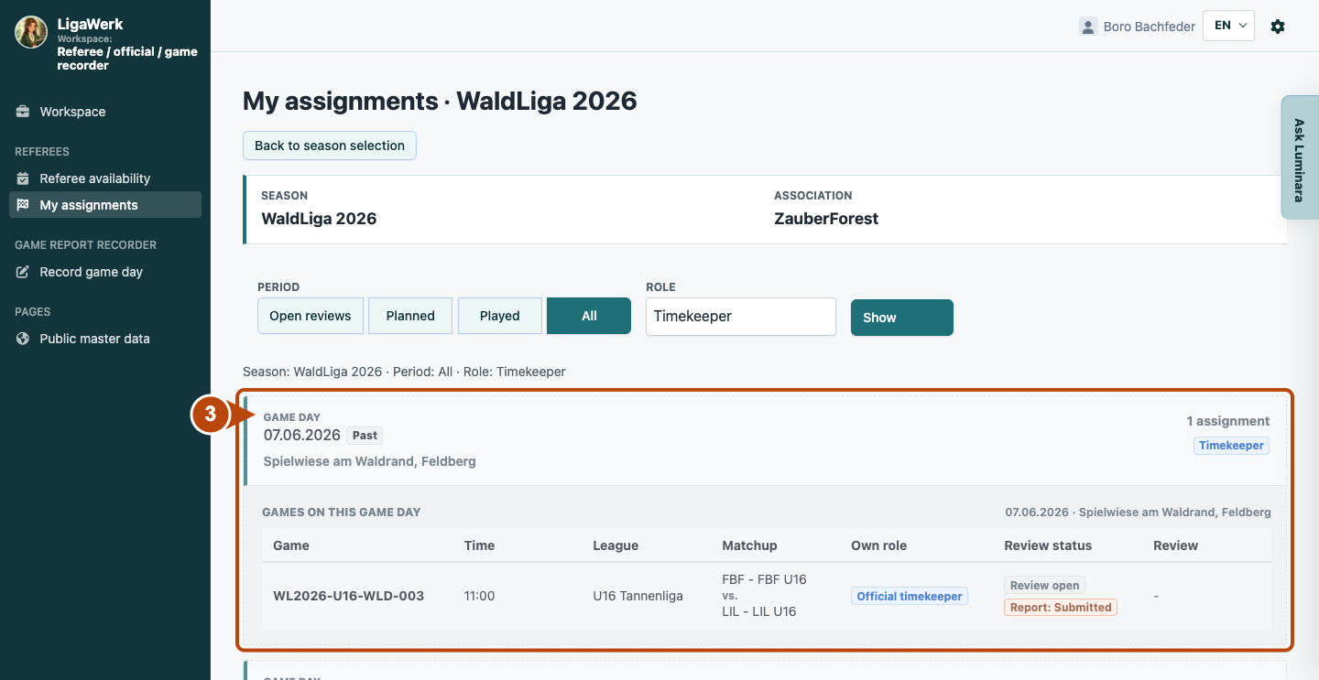Open Public master data page
Viewport: 1319px width, 680px height.
coord(105,339)
